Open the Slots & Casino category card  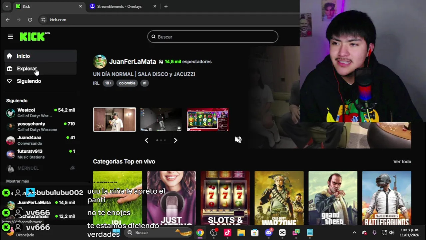pos(225,198)
